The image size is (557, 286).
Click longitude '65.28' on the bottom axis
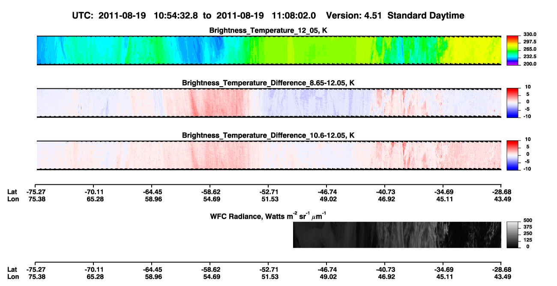click(x=94, y=277)
